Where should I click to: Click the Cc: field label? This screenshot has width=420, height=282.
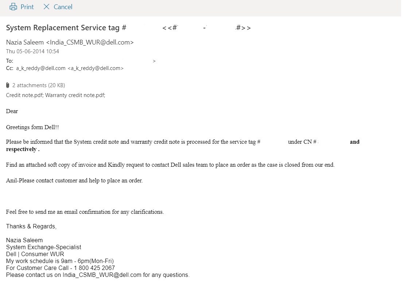(10, 68)
